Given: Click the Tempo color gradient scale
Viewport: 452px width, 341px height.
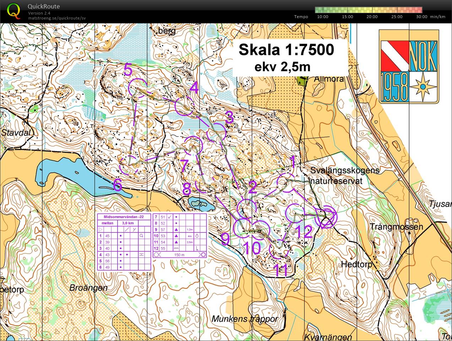Looking at the screenshot, I should point(369,10).
